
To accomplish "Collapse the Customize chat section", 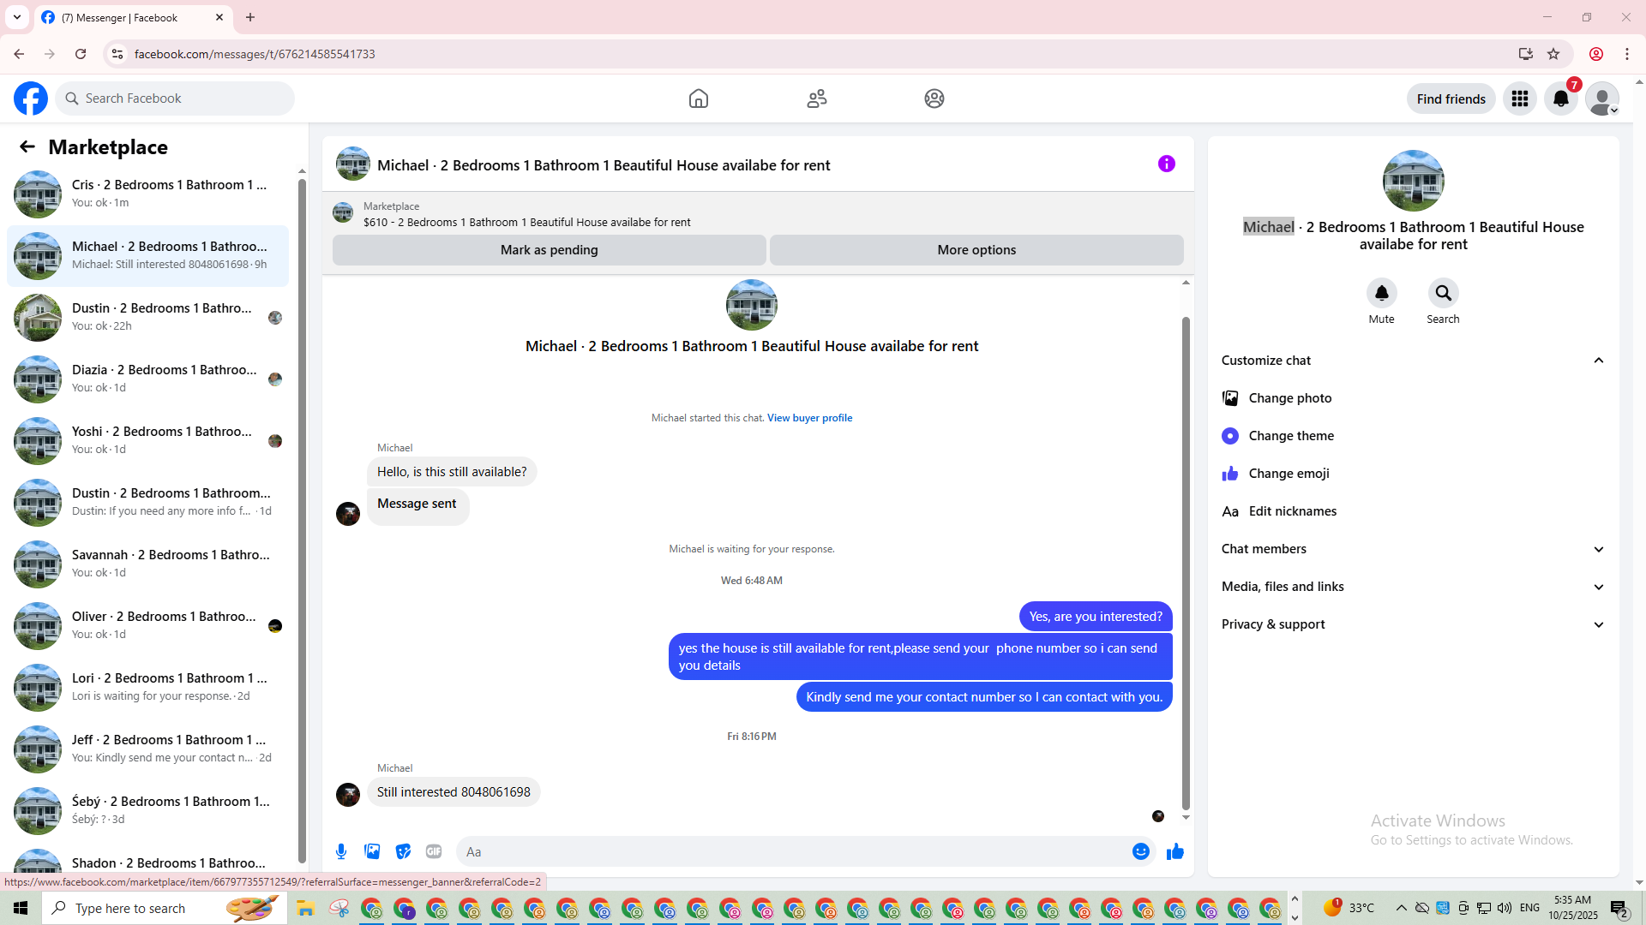I will tap(1598, 361).
